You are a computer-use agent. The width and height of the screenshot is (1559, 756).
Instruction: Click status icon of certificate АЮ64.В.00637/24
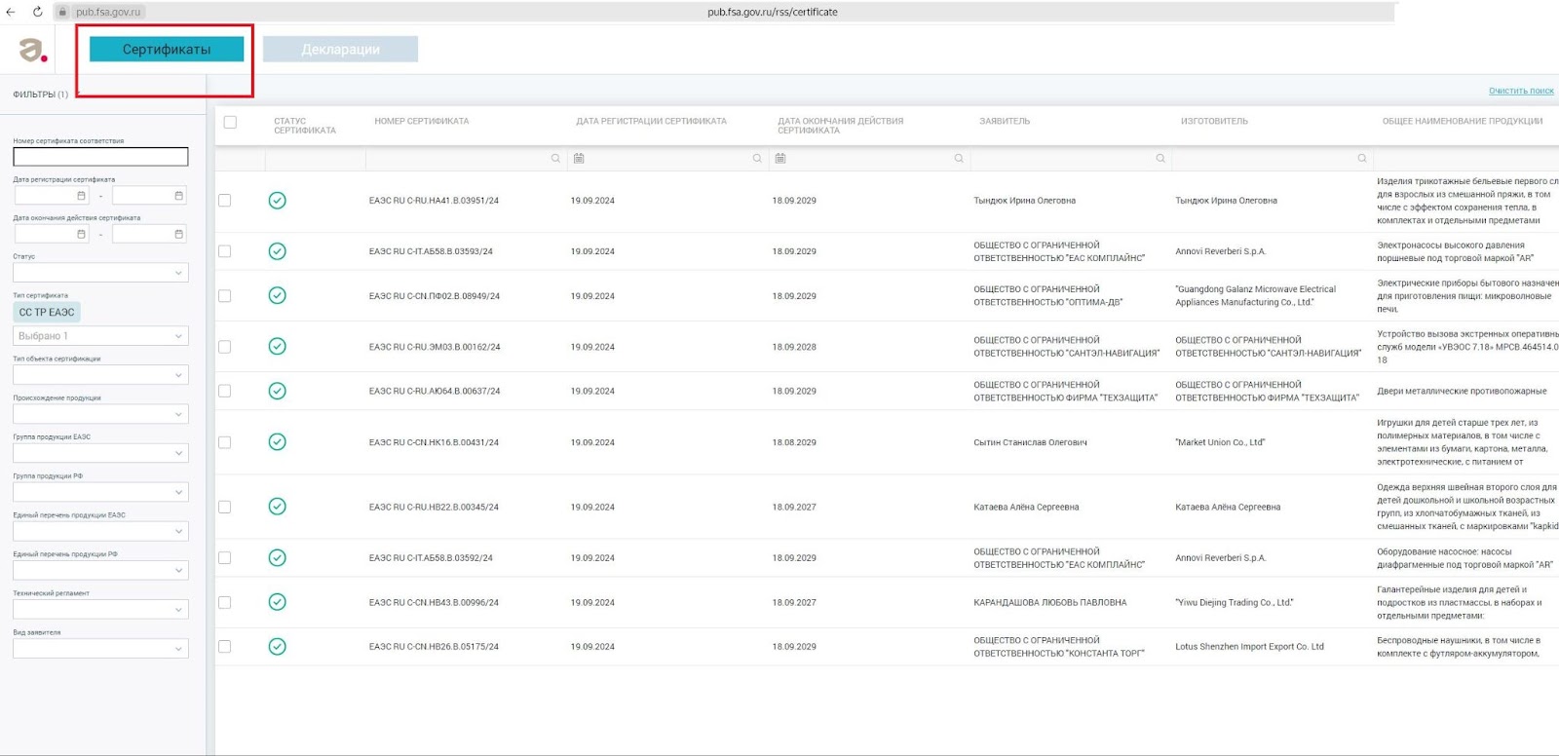[278, 391]
